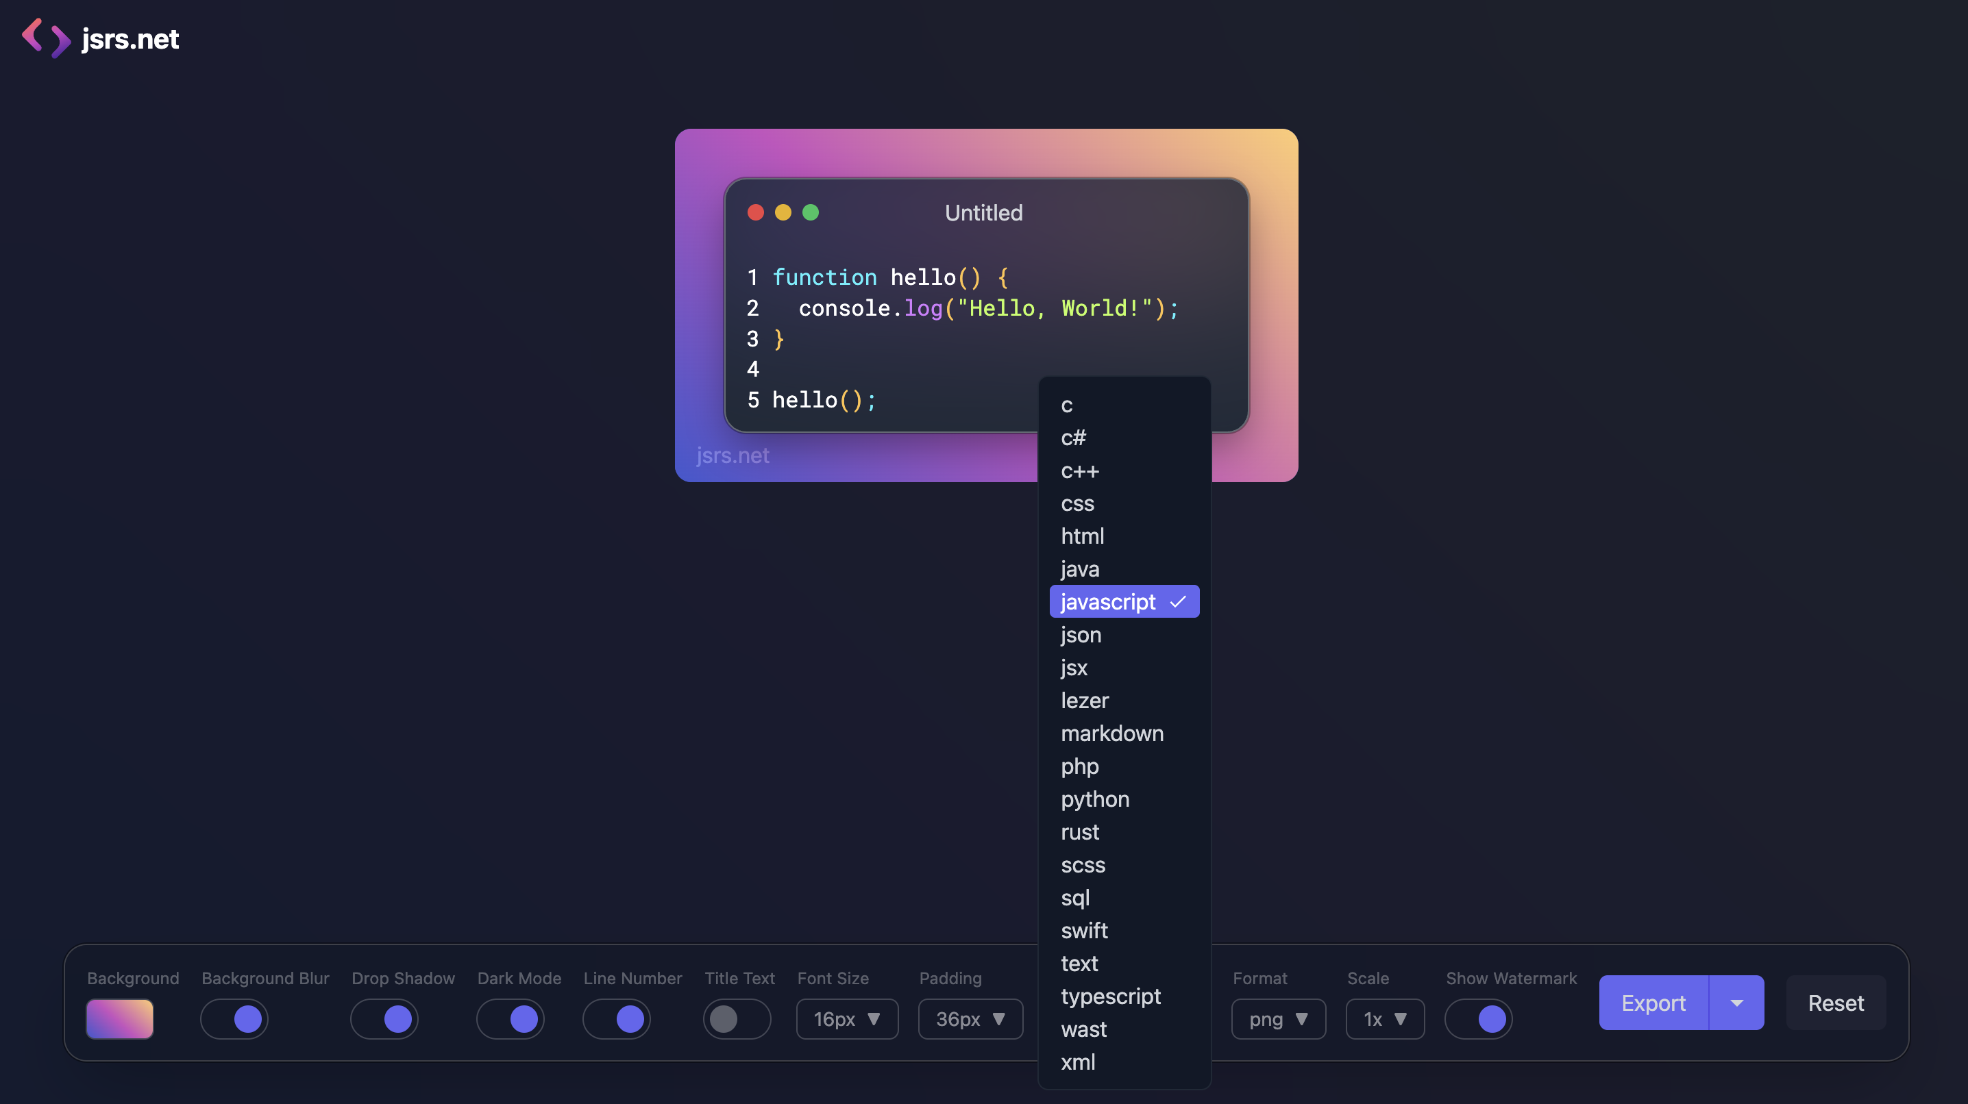1968x1104 pixels.
Task: Hide the watermark with Show Watermark toggle
Action: click(x=1478, y=1018)
